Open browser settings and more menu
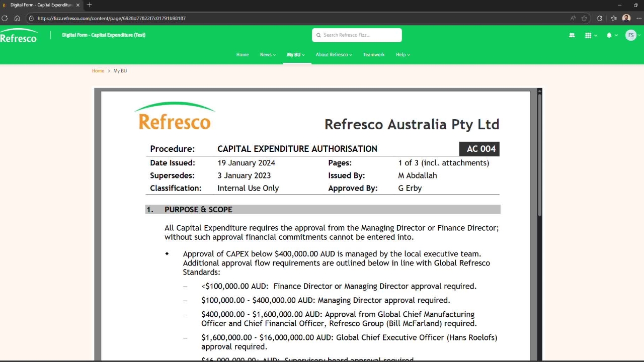The height and width of the screenshot is (362, 644). pos(639,18)
